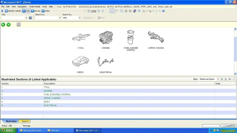This screenshot has width=237, height=133.
Task: Click the ELECTRICAL row in sections list
Action: (x=118, y=105)
